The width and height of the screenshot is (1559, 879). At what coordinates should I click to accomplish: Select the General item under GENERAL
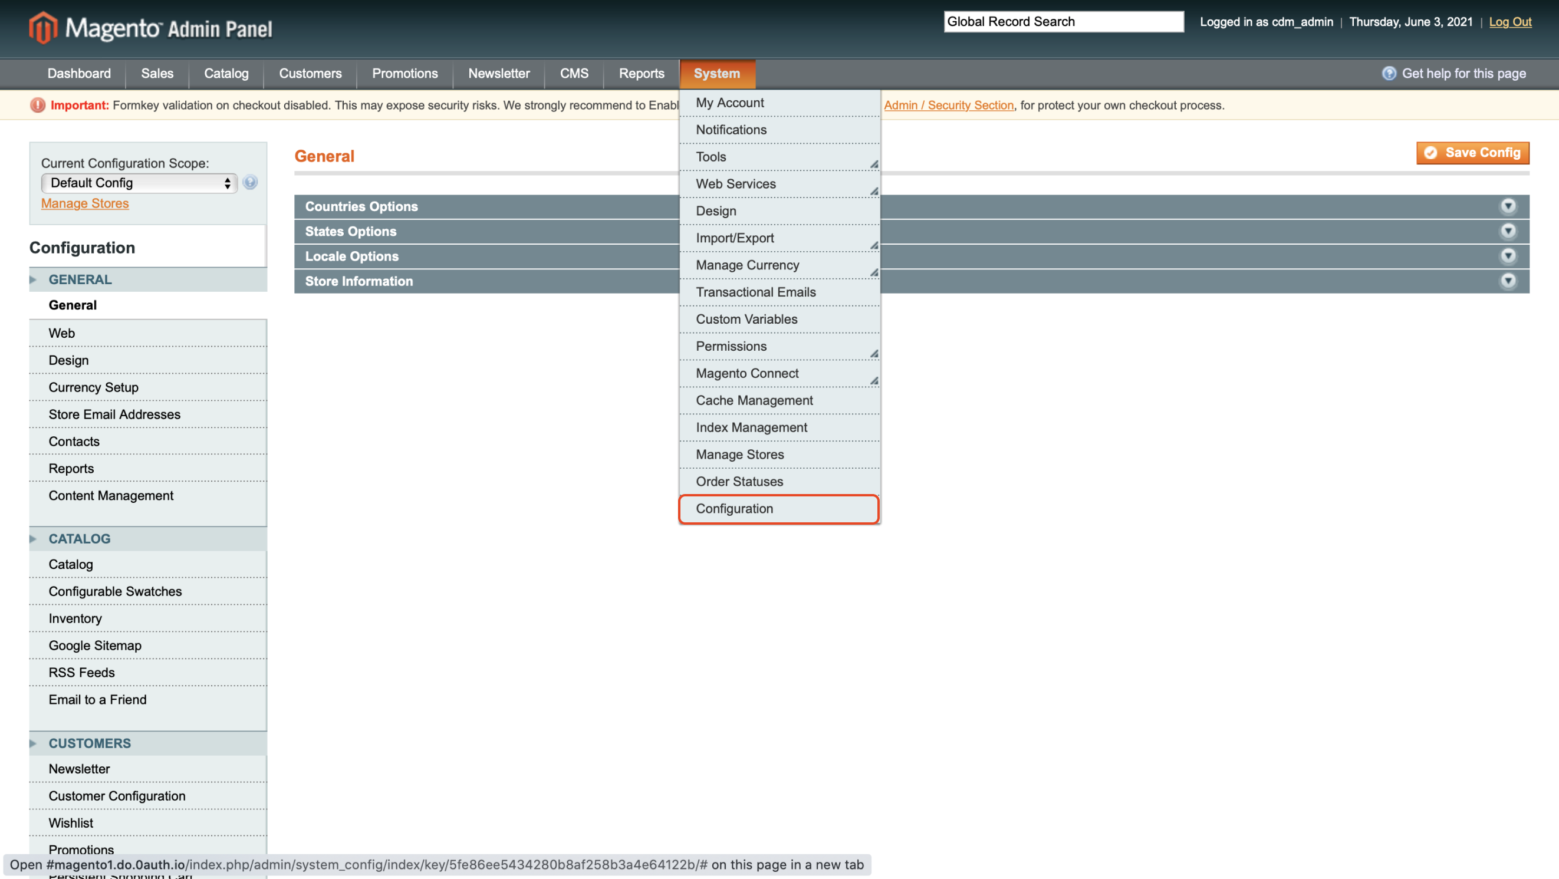coord(147,305)
